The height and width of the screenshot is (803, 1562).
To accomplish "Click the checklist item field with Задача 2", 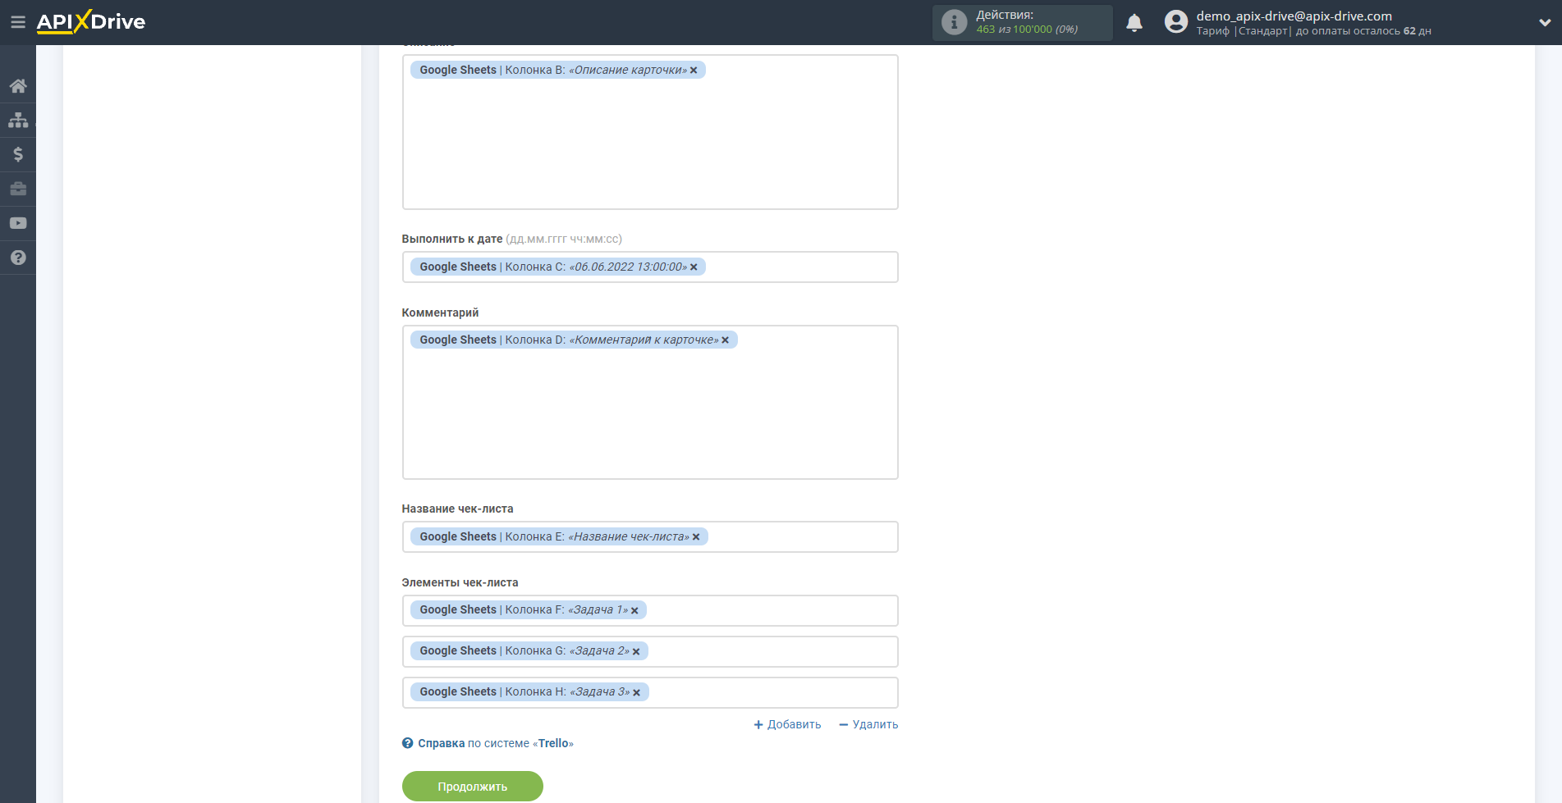I will coord(650,651).
